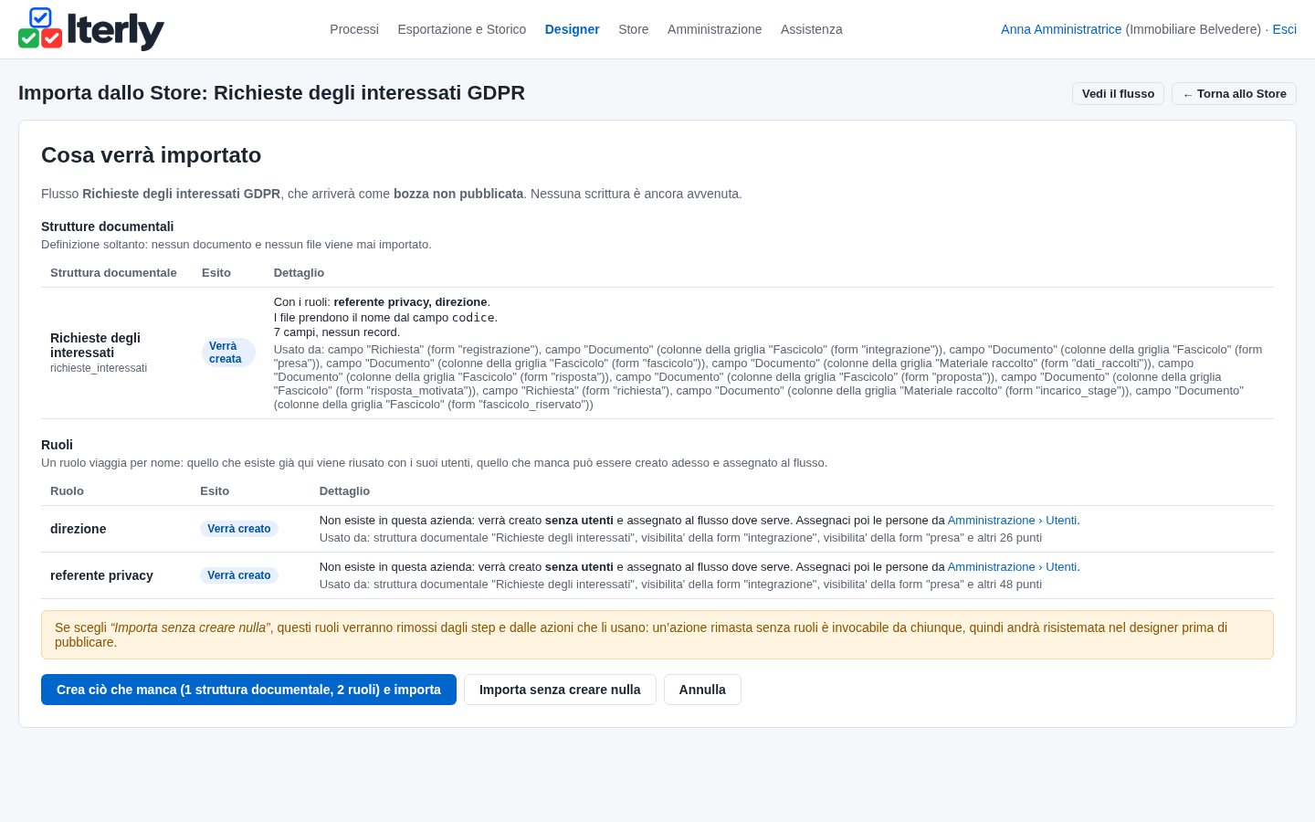Image resolution: width=1315 pixels, height=822 pixels.
Task: Open the Processi menu item
Action: pyautogui.click(x=354, y=29)
